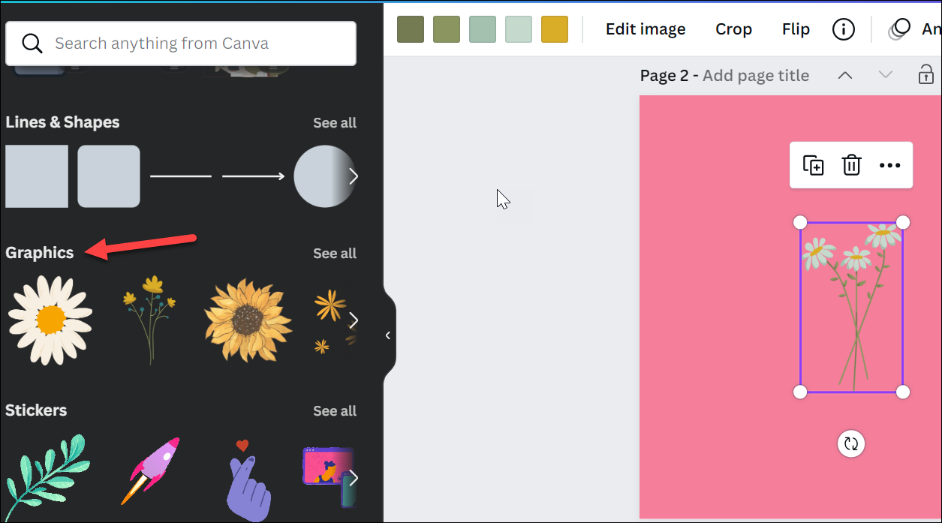Delete the element with the trash icon
This screenshot has width=942, height=523.
click(851, 165)
